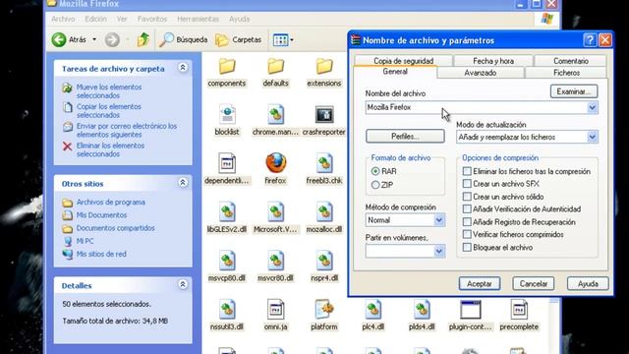This screenshot has height=354, width=629.
Task: Open the Herramientas menu
Action: (x=199, y=19)
